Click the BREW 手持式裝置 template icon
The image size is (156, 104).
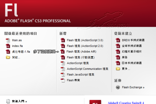tap(118, 40)
